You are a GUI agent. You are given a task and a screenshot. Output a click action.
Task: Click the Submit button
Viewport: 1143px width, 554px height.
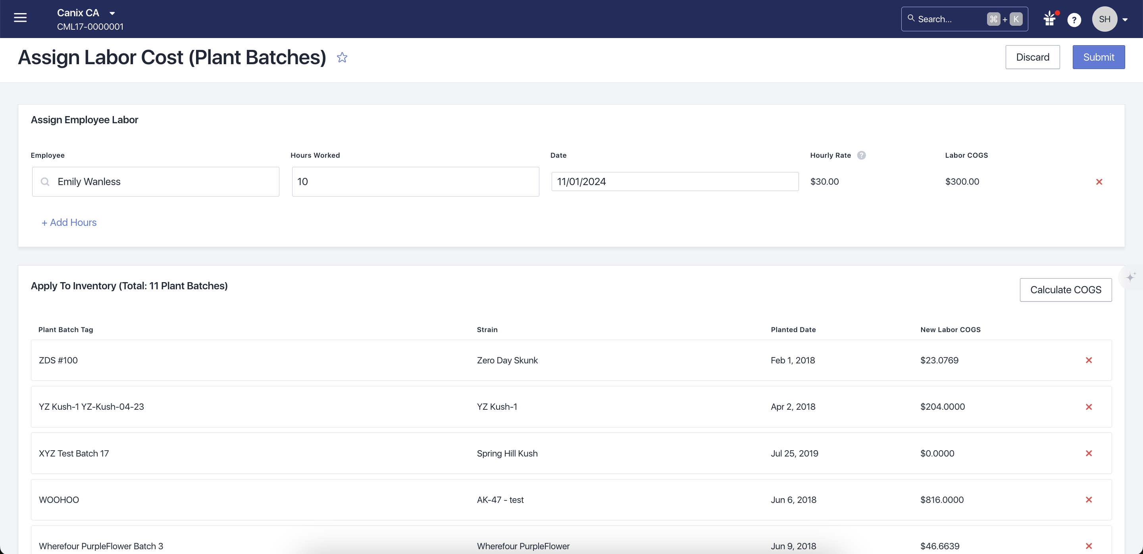tap(1098, 57)
